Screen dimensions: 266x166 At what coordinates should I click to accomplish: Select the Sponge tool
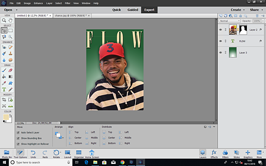click(10, 60)
